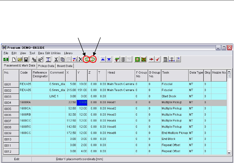Click the Delete X icon in the toolbar
234x163 pixels.
point(81,60)
